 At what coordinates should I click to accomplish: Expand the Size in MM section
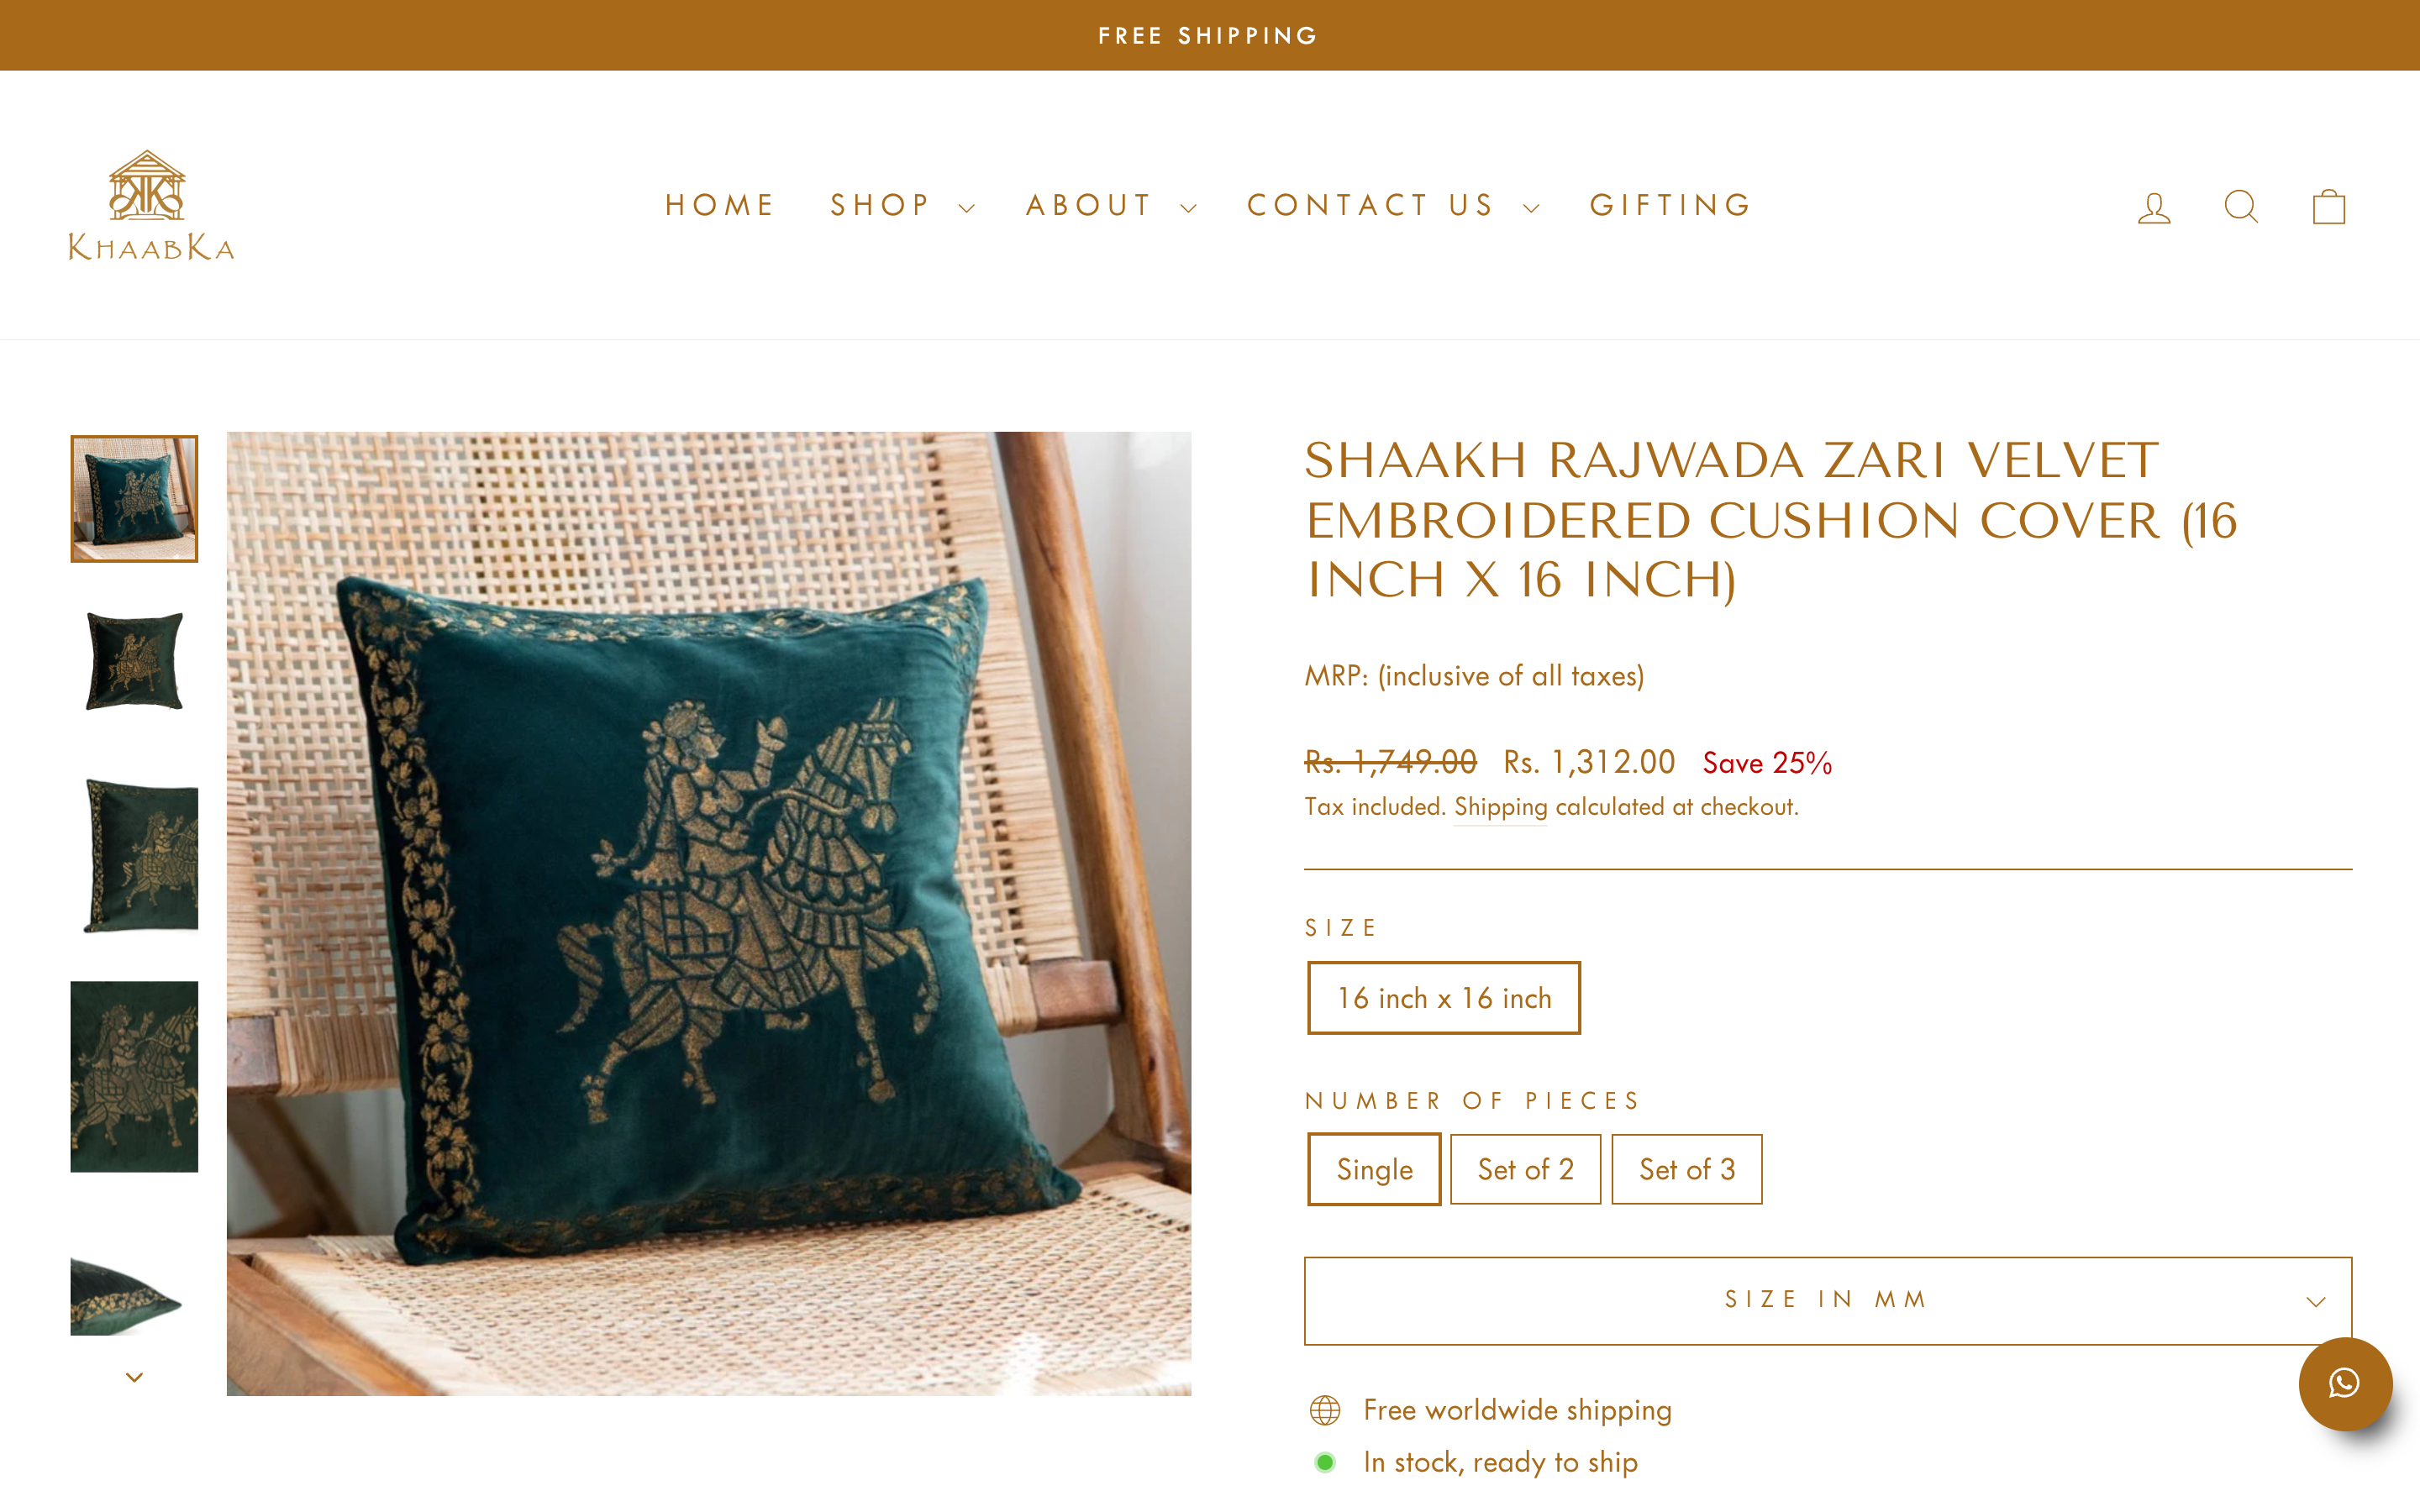click(1827, 1300)
